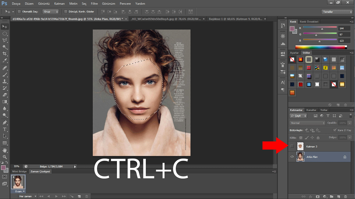
Task: Open Character panel icon in side dock
Action: [283, 83]
